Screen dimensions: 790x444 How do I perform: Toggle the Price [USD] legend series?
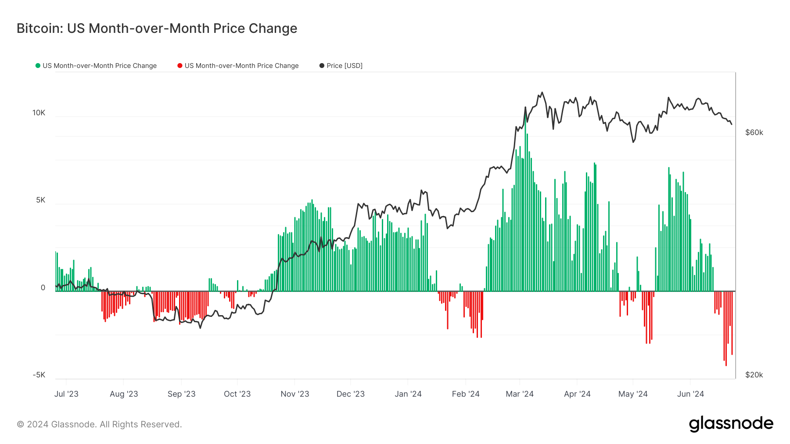pyautogui.click(x=344, y=66)
